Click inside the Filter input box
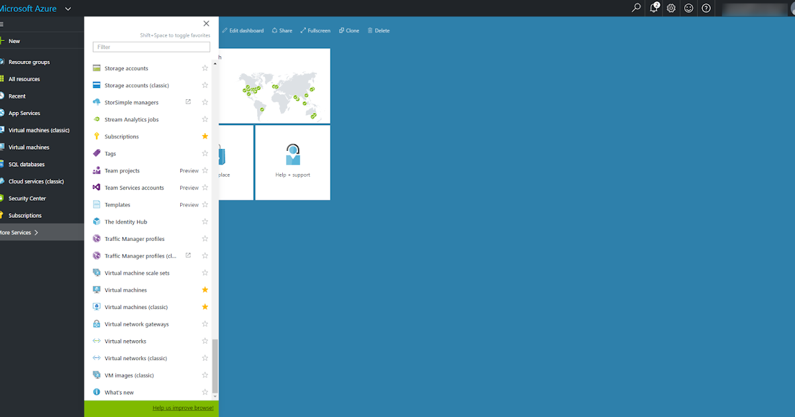795x417 pixels. (151, 46)
